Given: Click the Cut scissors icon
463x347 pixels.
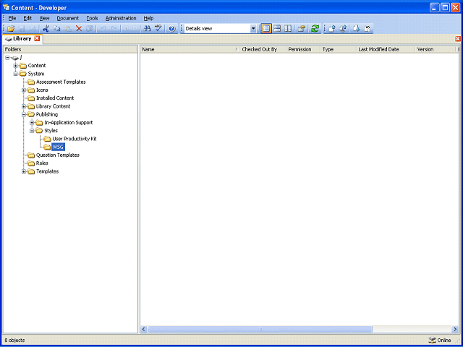Looking at the screenshot, I should 46,29.
